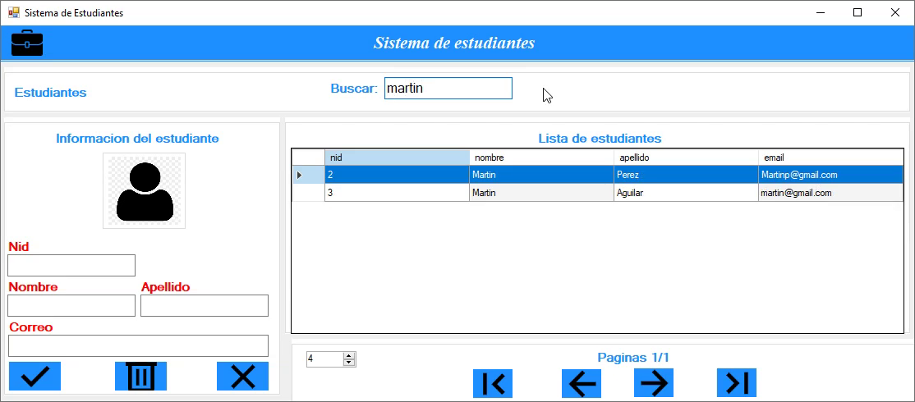Go to the previous page arrow
The width and height of the screenshot is (915, 402).
pos(582,383)
